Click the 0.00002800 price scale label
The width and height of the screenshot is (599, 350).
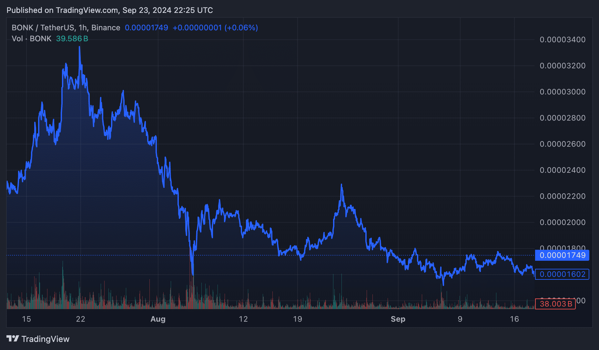click(563, 118)
